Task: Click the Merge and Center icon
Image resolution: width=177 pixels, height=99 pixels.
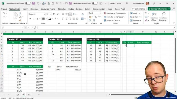Action: pyautogui.click(x=82, y=19)
